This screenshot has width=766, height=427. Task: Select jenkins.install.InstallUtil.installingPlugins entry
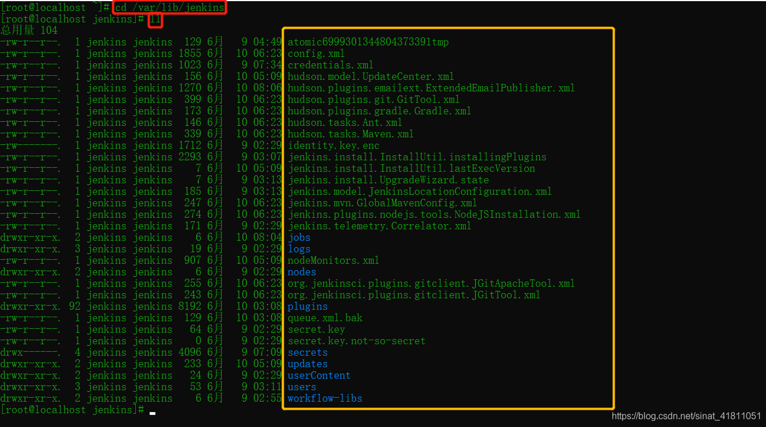point(417,157)
